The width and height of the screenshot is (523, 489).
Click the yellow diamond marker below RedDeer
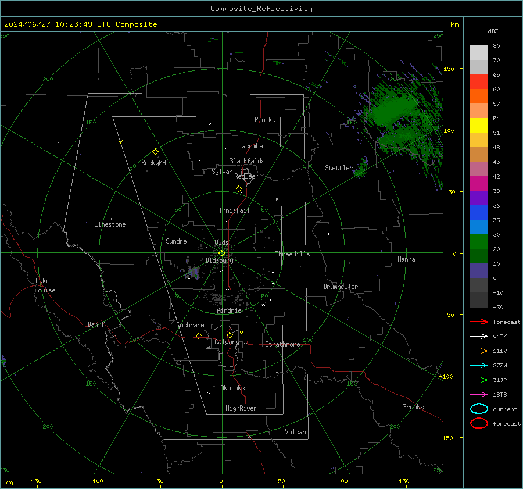239,188
